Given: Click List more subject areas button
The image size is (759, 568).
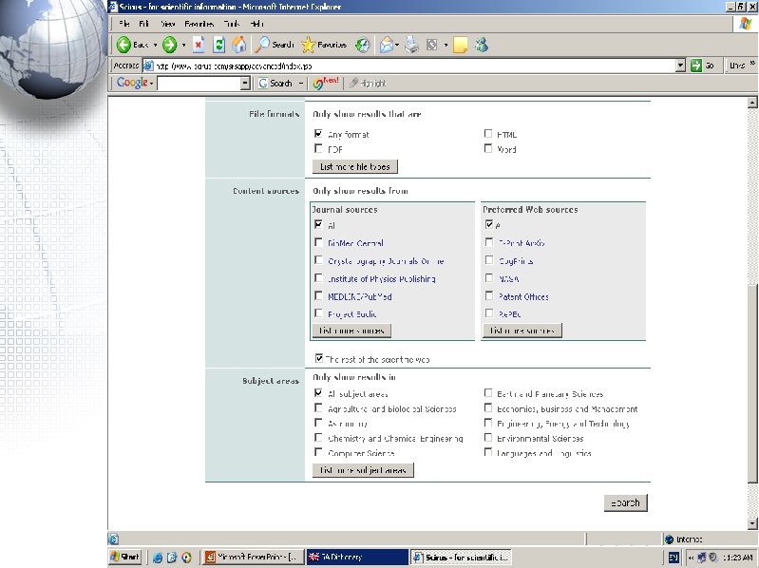Looking at the screenshot, I should click(363, 470).
